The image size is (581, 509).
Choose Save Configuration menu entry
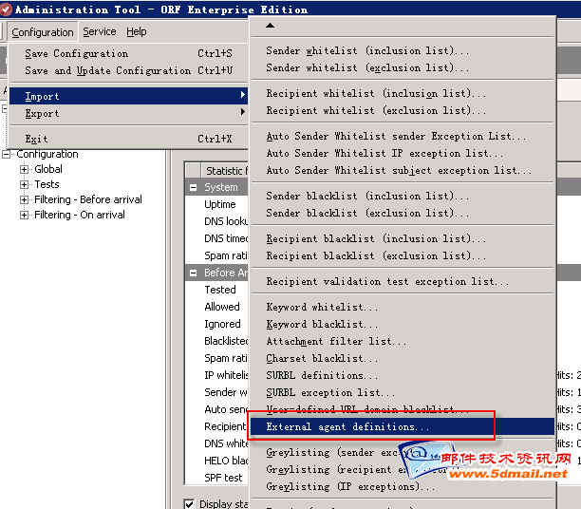pyautogui.click(x=128, y=53)
